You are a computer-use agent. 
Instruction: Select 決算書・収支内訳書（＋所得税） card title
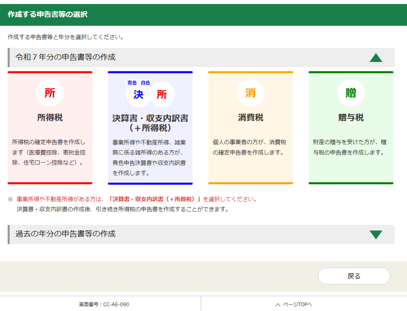150,123
